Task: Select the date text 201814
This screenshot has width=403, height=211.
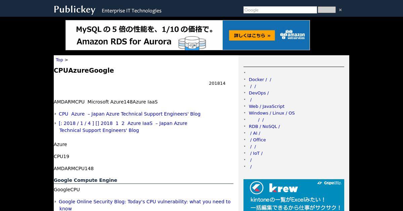Action: coord(217,83)
